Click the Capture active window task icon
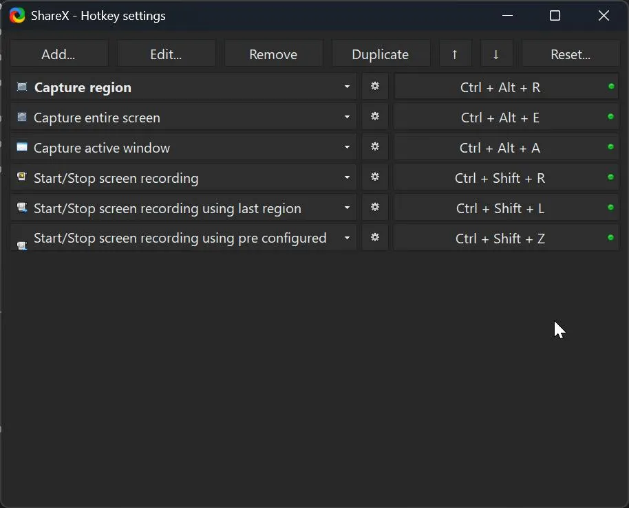 [22, 147]
